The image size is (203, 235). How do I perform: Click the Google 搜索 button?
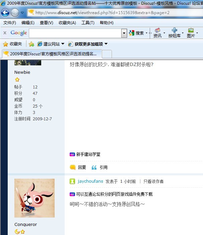click(x=136, y=33)
